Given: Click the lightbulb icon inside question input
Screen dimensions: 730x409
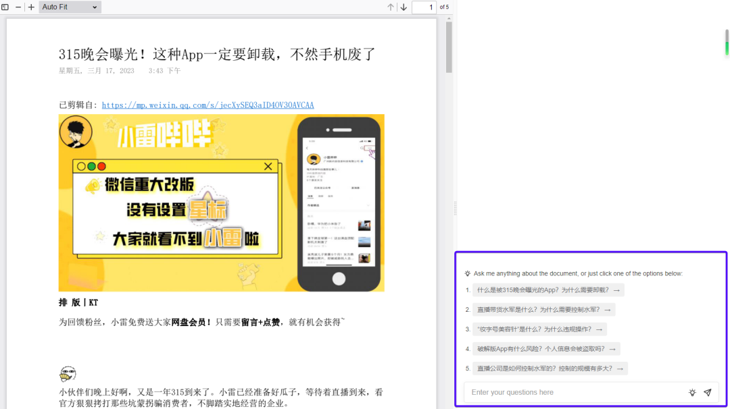Looking at the screenshot, I should [691, 392].
